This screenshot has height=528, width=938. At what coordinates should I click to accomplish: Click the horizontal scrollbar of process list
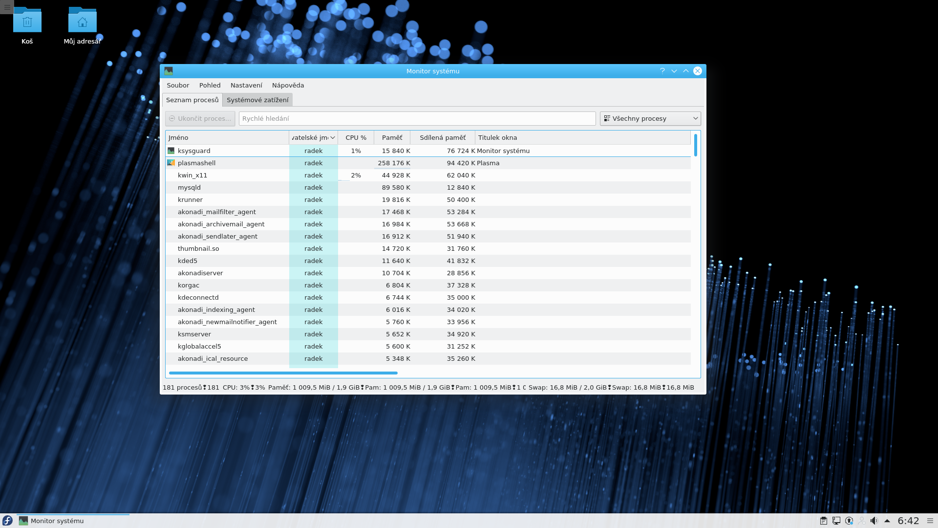[x=283, y=373]
